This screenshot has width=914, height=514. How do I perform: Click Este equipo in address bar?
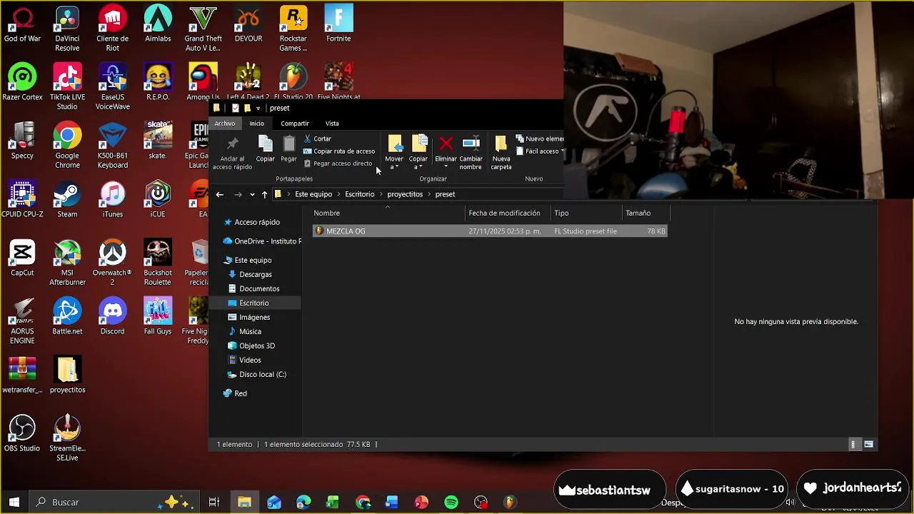click(313, 194)
